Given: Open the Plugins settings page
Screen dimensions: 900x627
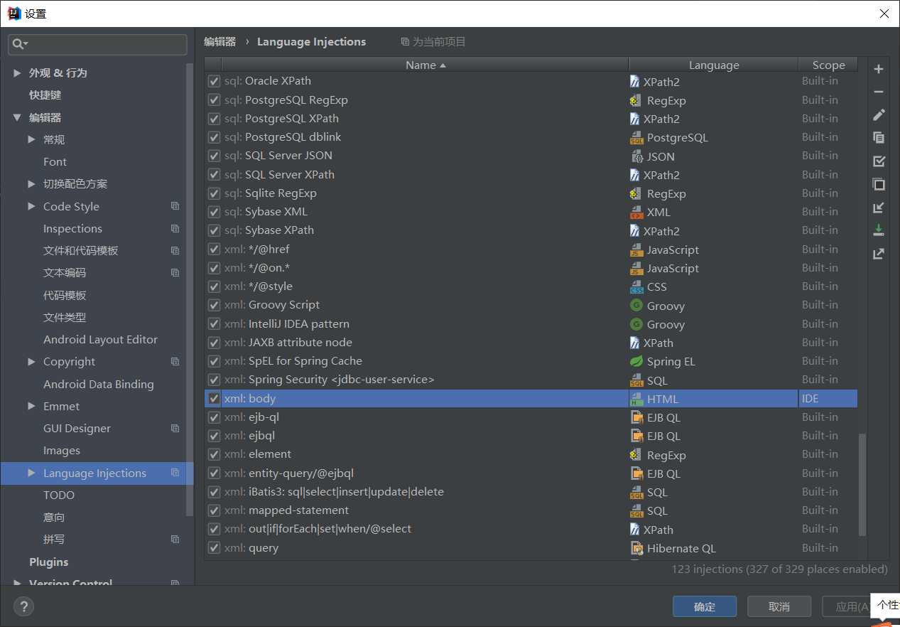Looking at the screenshot, I should [49, 562].
